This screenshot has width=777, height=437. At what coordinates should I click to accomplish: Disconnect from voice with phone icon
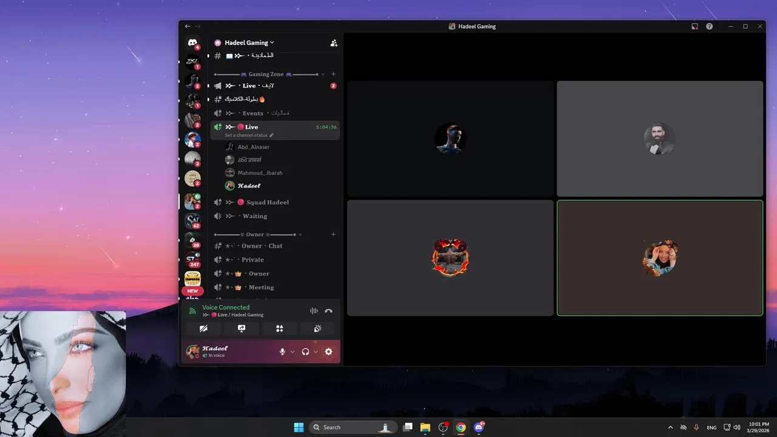328,311
